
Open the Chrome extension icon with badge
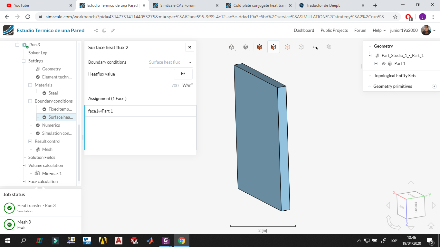408,17
